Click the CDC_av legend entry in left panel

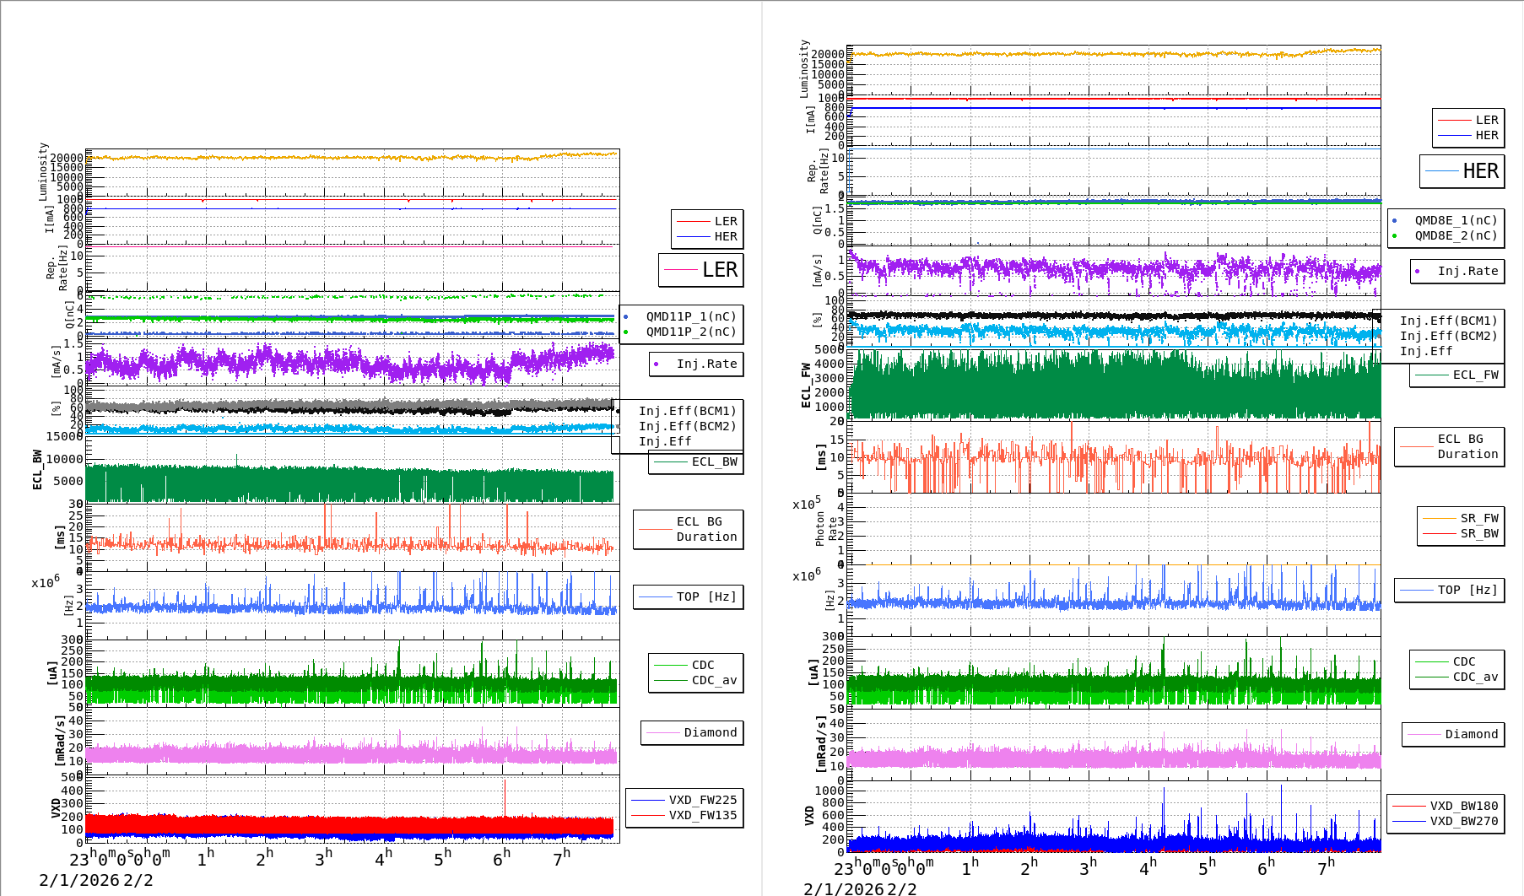point(714,680)
